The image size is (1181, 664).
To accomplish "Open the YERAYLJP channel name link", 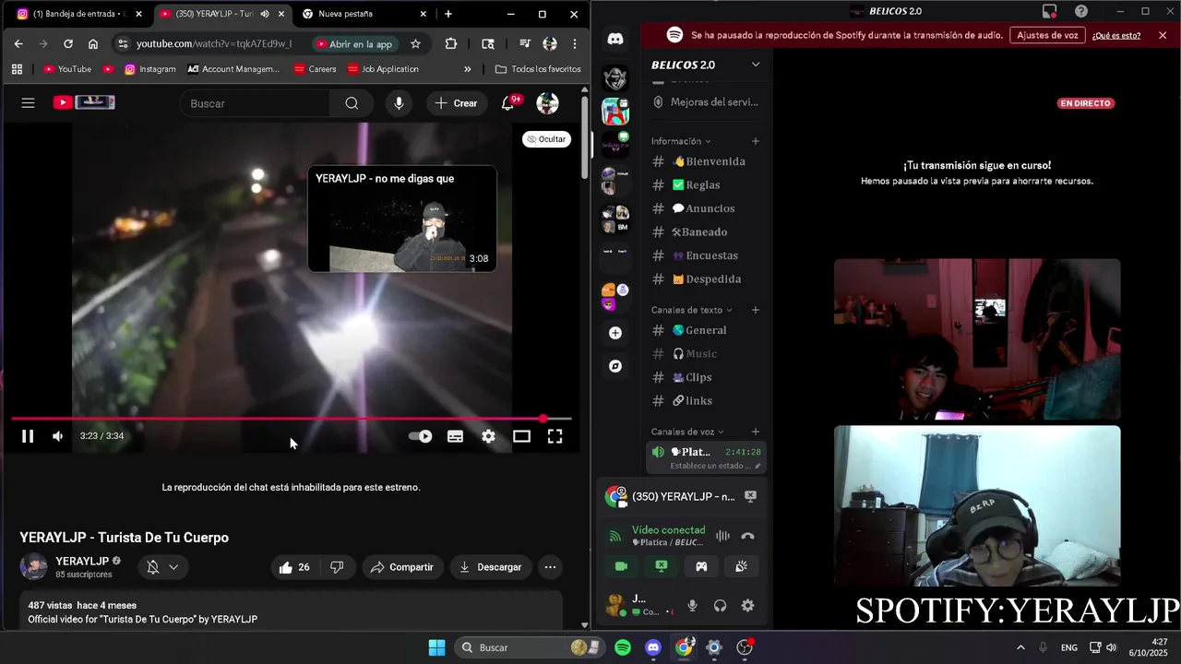I will click(x=82, y=561).
